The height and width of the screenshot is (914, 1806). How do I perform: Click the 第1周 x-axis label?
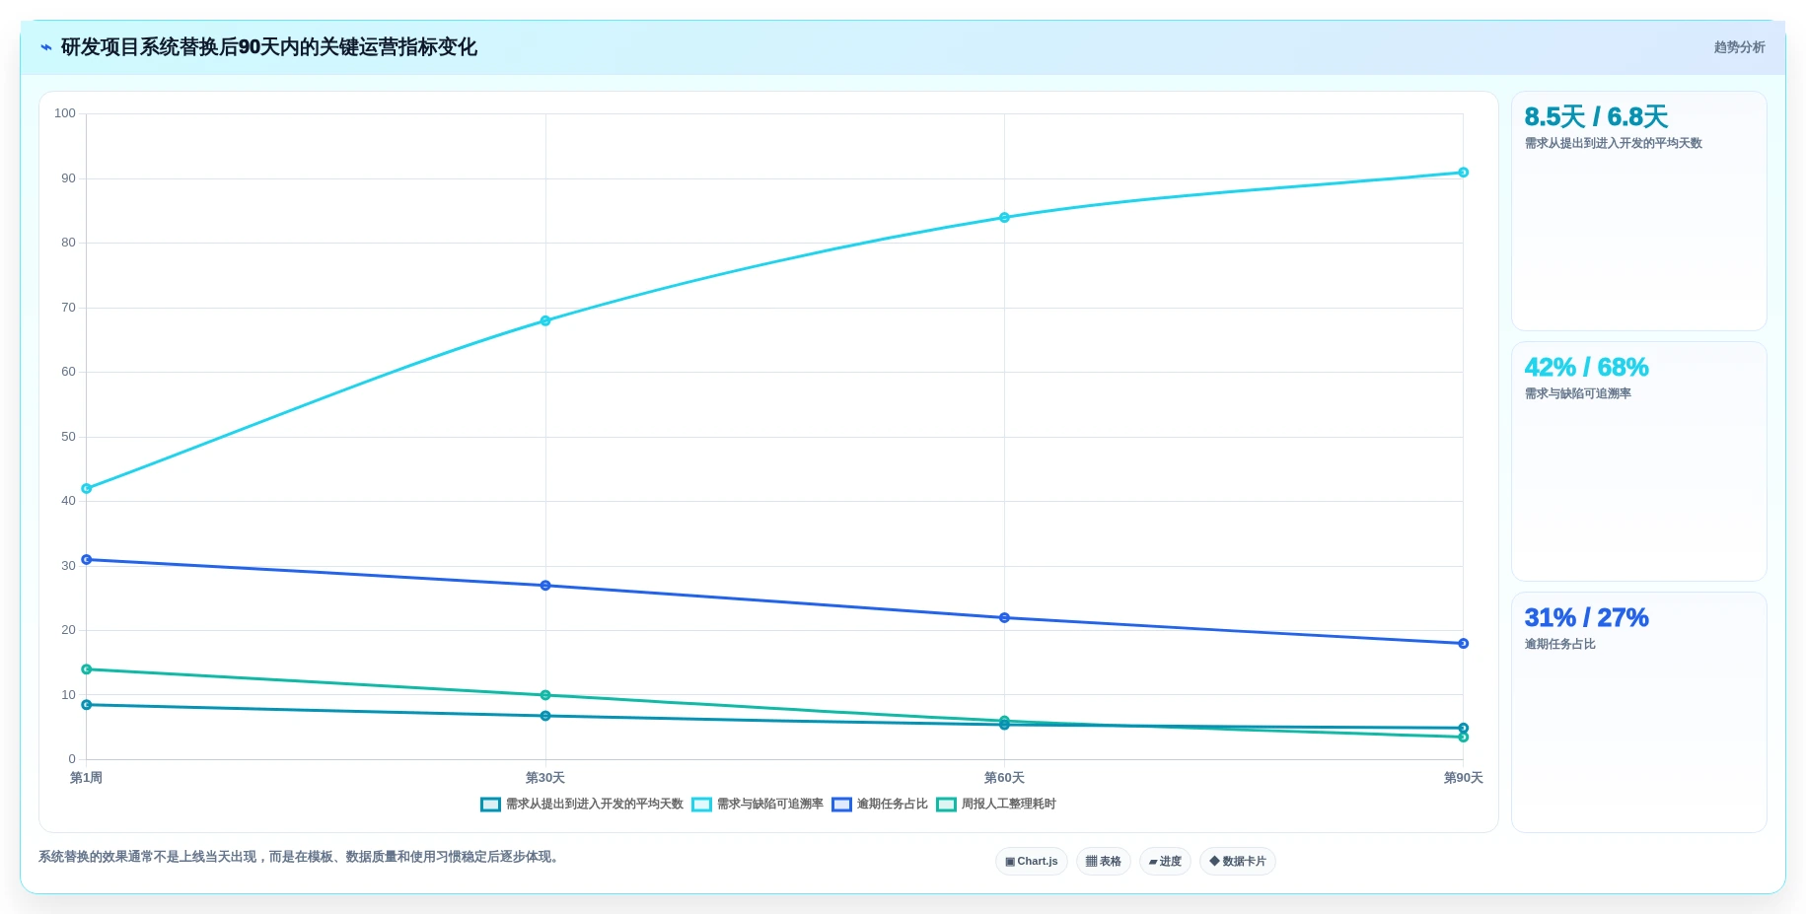[x=86, y=778]
